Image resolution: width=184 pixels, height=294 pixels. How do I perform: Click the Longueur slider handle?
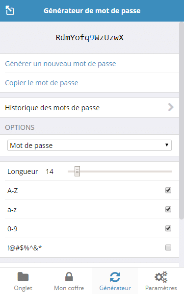coord(77,171)
